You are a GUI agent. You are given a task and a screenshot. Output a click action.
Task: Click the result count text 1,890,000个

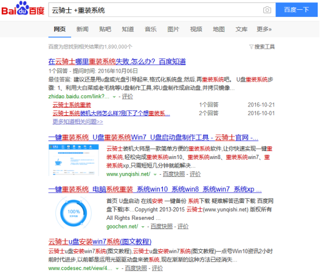(118, 47)
